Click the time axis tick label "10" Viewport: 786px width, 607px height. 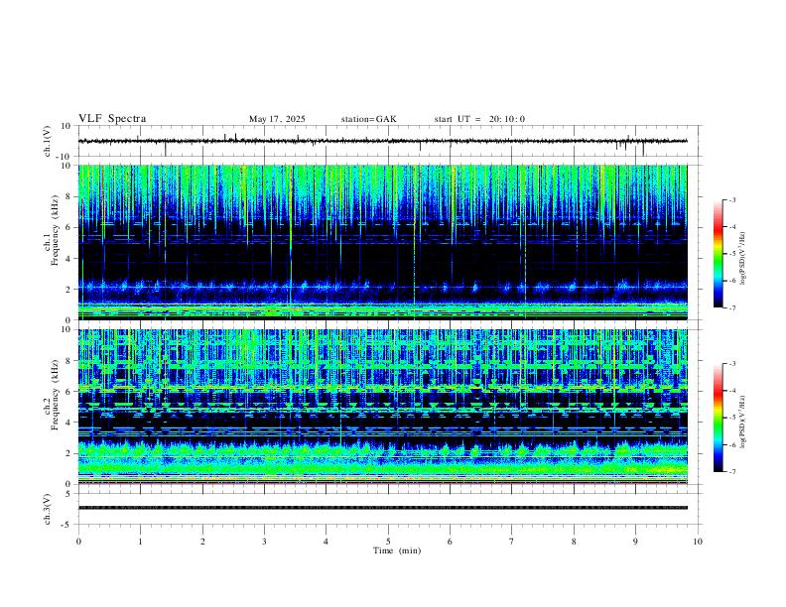click(698, 542)
